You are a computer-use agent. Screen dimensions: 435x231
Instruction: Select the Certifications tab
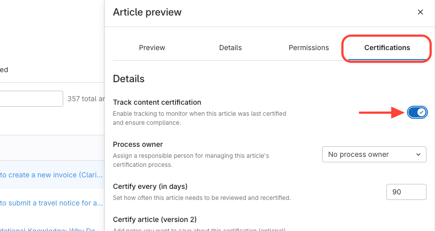tap(387, 48)
